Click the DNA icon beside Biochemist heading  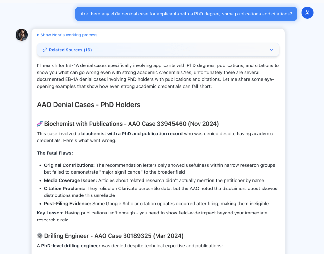coord(40,124)
